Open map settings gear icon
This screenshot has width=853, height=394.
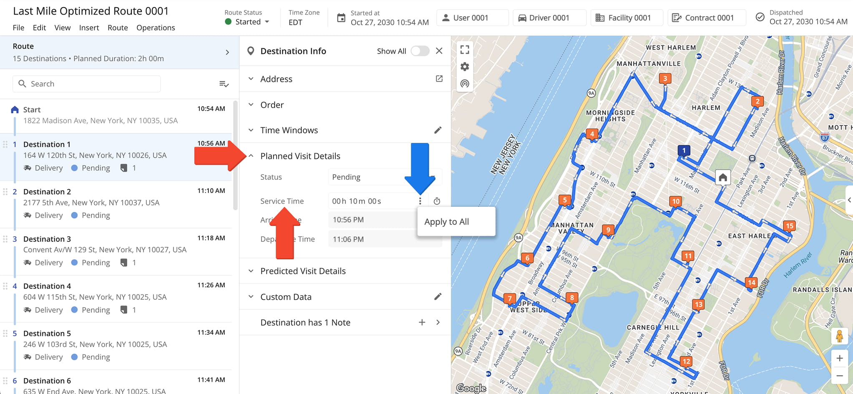465,67
